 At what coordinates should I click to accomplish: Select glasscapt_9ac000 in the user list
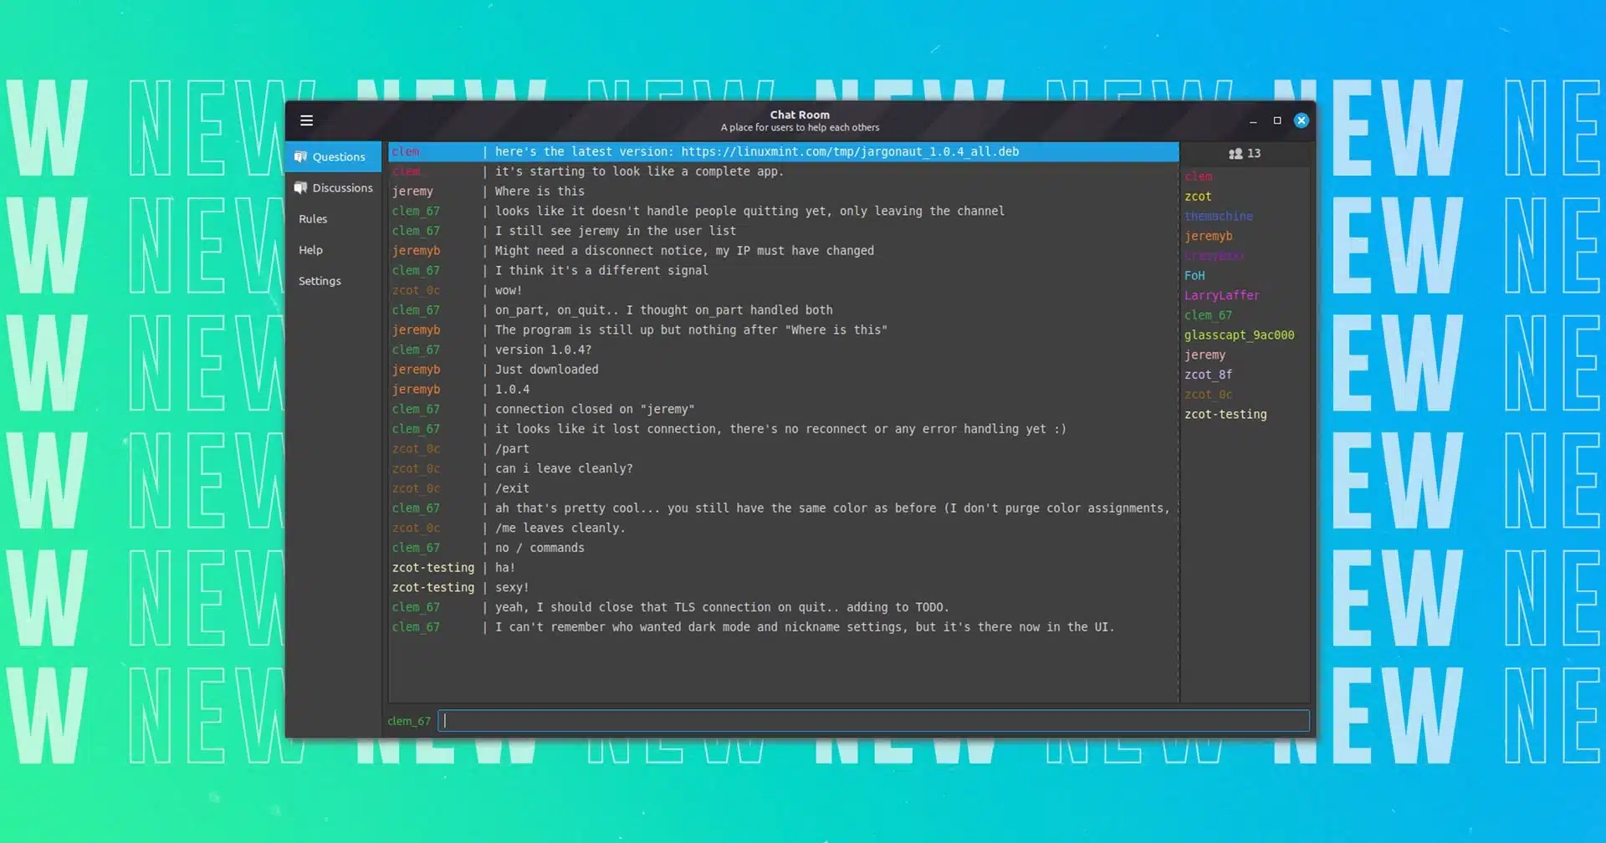1239,335
